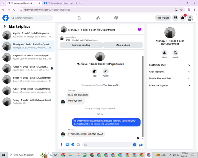The height and width of the screenshot is (158, 198).
Task: Open the Windows notification center icon
Action: point(193,155)
